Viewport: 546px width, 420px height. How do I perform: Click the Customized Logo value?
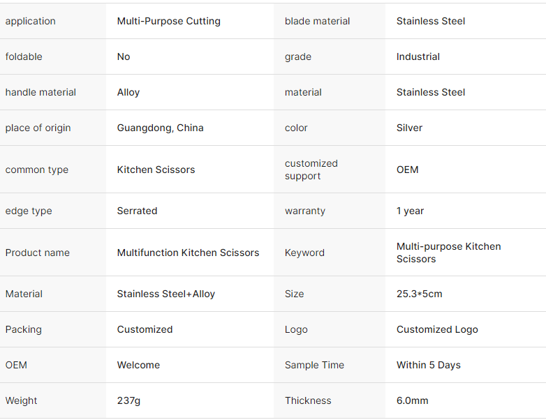pos(437,329)
